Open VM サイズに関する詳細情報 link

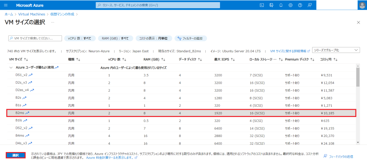click(290, 51)
